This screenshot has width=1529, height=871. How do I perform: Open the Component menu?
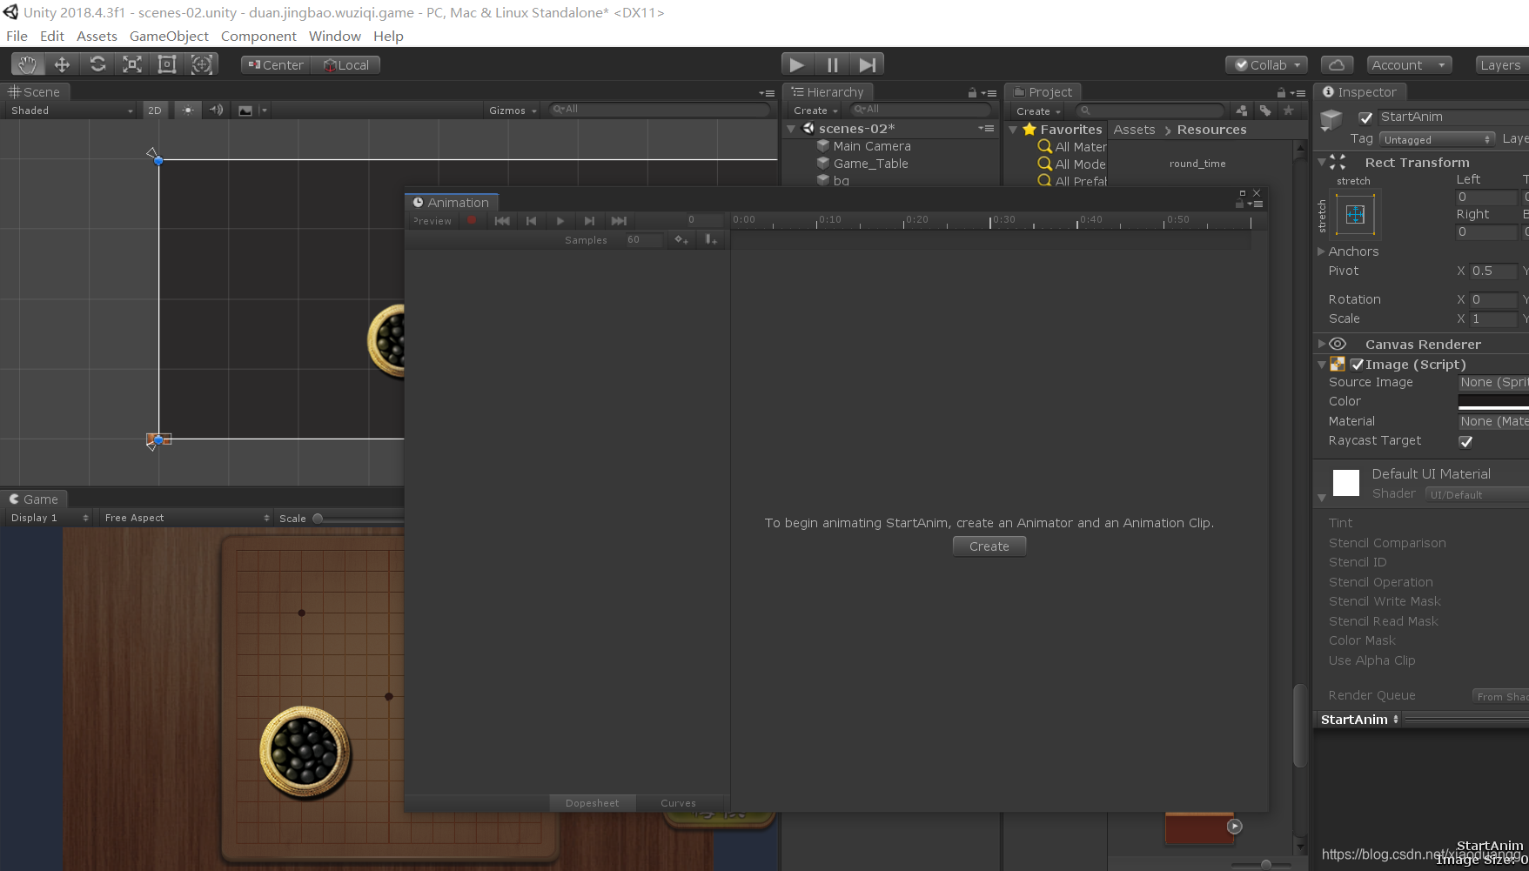(258, 37)
